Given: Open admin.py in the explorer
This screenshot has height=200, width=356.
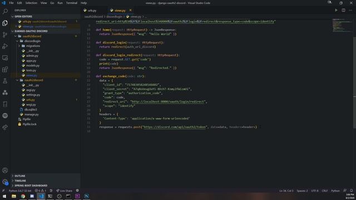Looking at the screenshot, I should coord(32,56).
